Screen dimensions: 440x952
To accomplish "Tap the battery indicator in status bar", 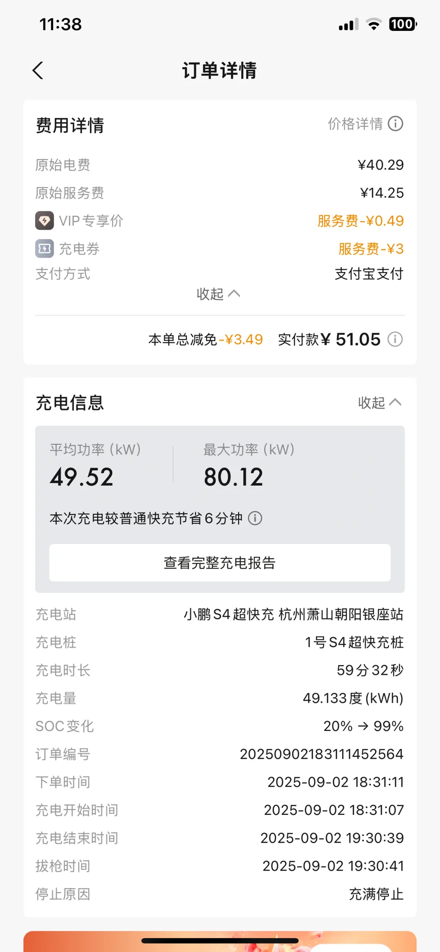I will (x=403, y=24).
